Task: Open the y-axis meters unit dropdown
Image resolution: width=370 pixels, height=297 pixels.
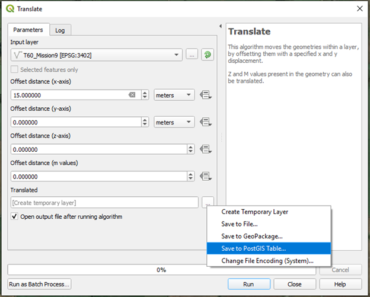Action: coord(174,122)
